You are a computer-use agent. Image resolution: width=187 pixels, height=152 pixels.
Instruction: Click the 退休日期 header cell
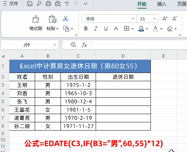[x=123, y=77]
